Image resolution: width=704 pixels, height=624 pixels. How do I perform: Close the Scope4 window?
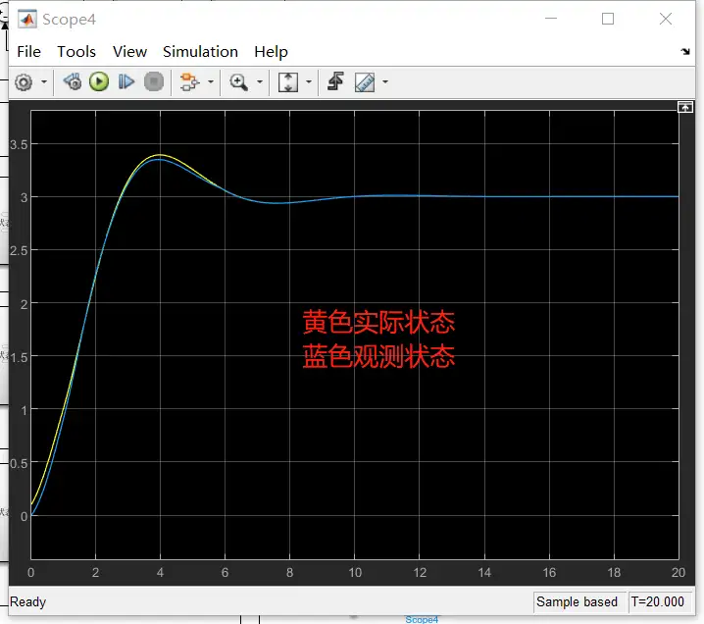(666, 19)
